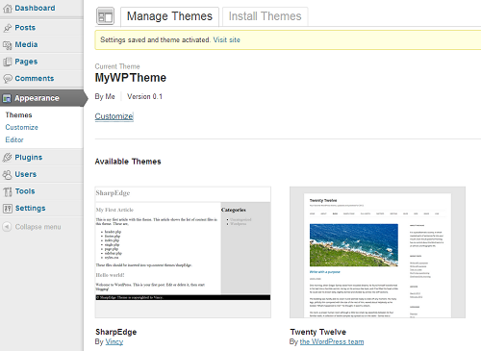The height and width of the screenshot is (351, 481).
Task: Follow the Visit site link
Action: (227, 40)
